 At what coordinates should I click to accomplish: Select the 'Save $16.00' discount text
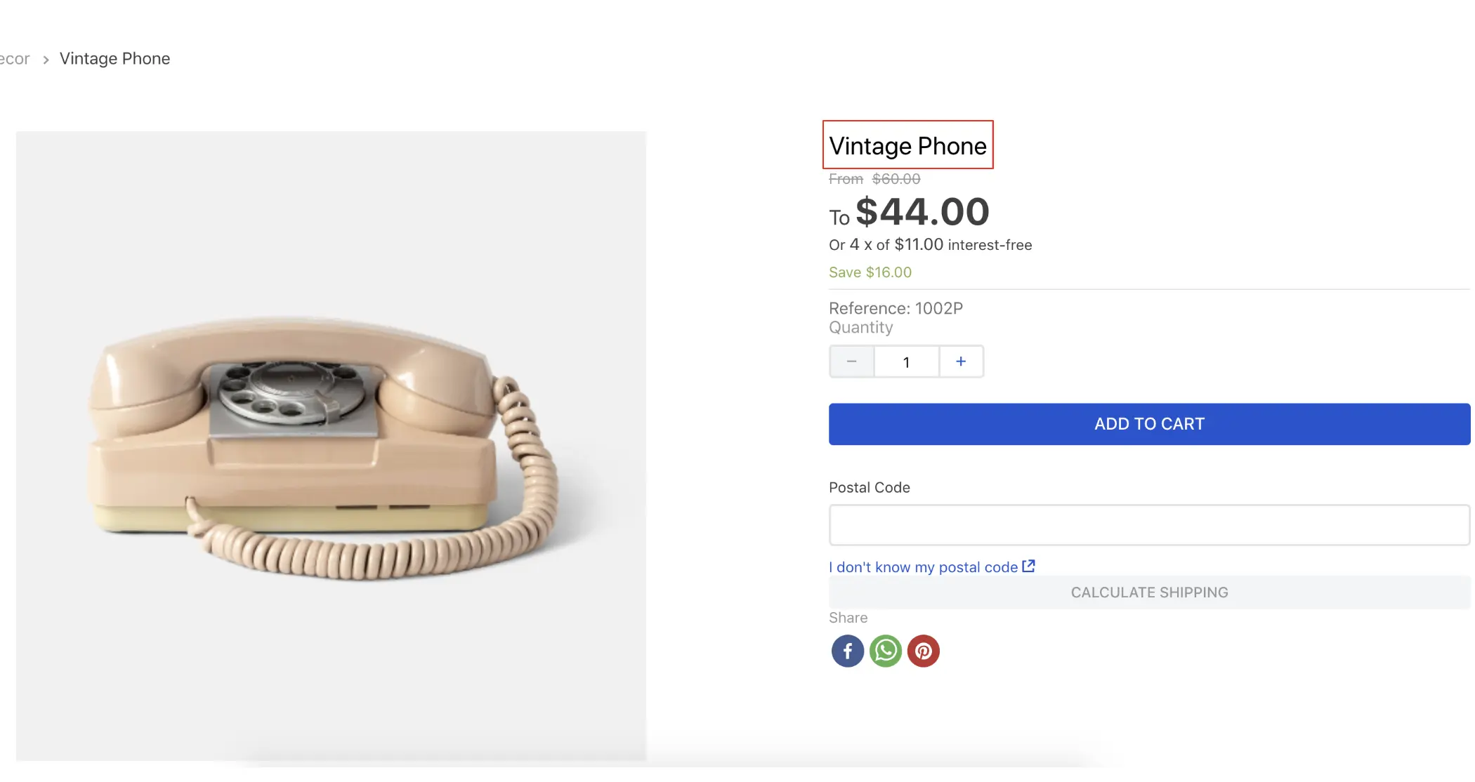point(870,272)
